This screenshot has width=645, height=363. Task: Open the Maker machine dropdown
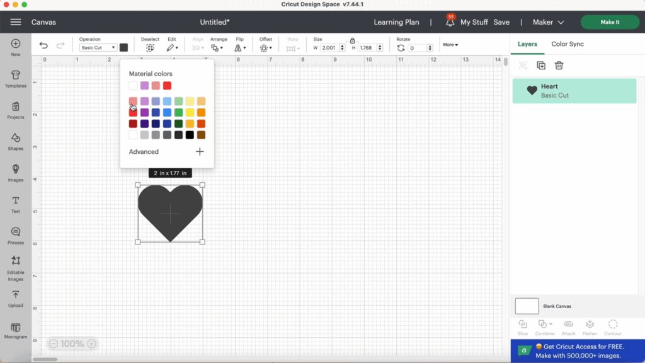(549, 22)
